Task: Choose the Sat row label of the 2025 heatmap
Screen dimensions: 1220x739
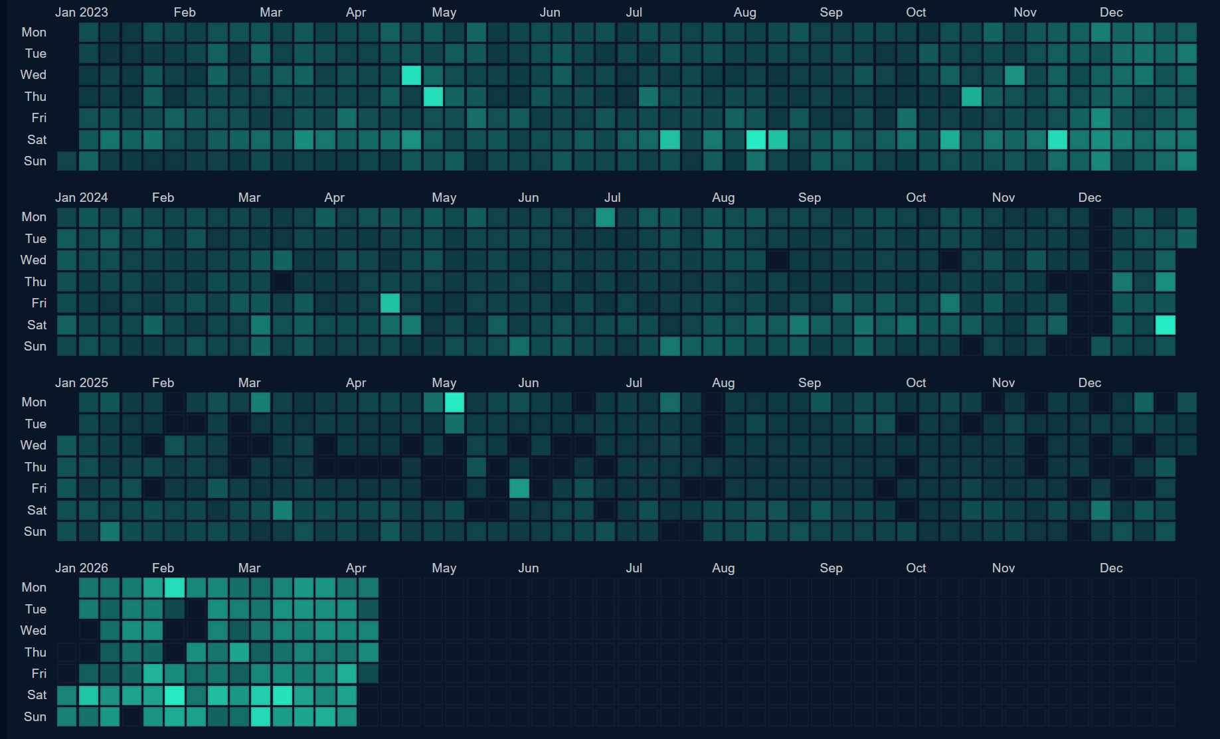Action: coord(37,510)
